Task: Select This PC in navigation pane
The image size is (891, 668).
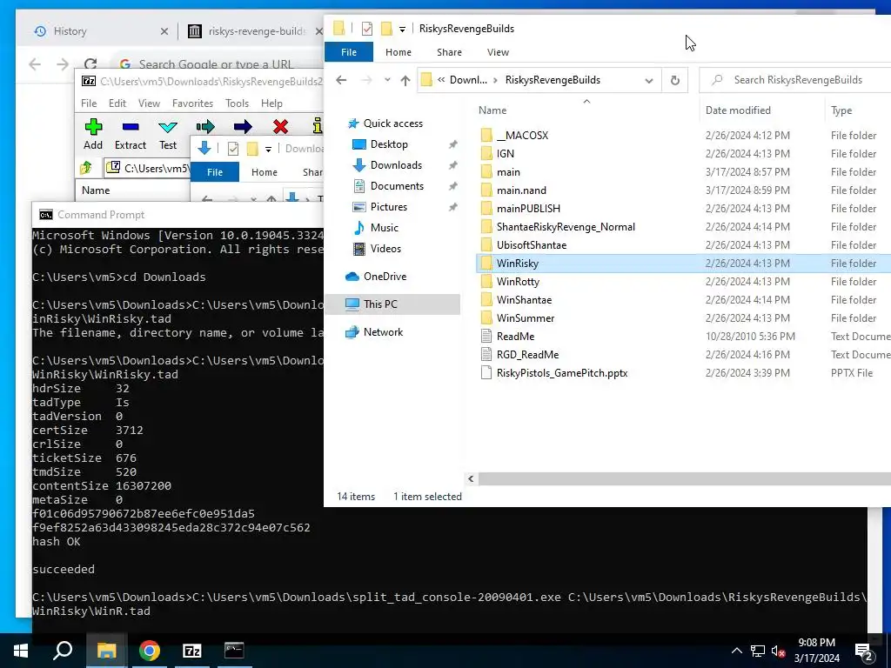Action: (x=393, y=304)
